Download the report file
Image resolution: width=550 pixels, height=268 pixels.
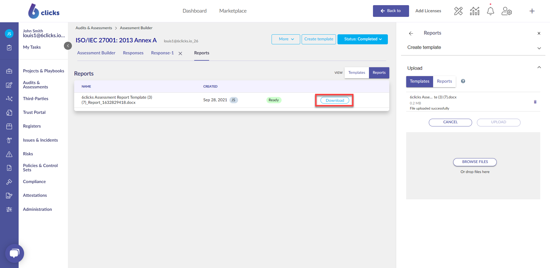(x=335, y=100)
